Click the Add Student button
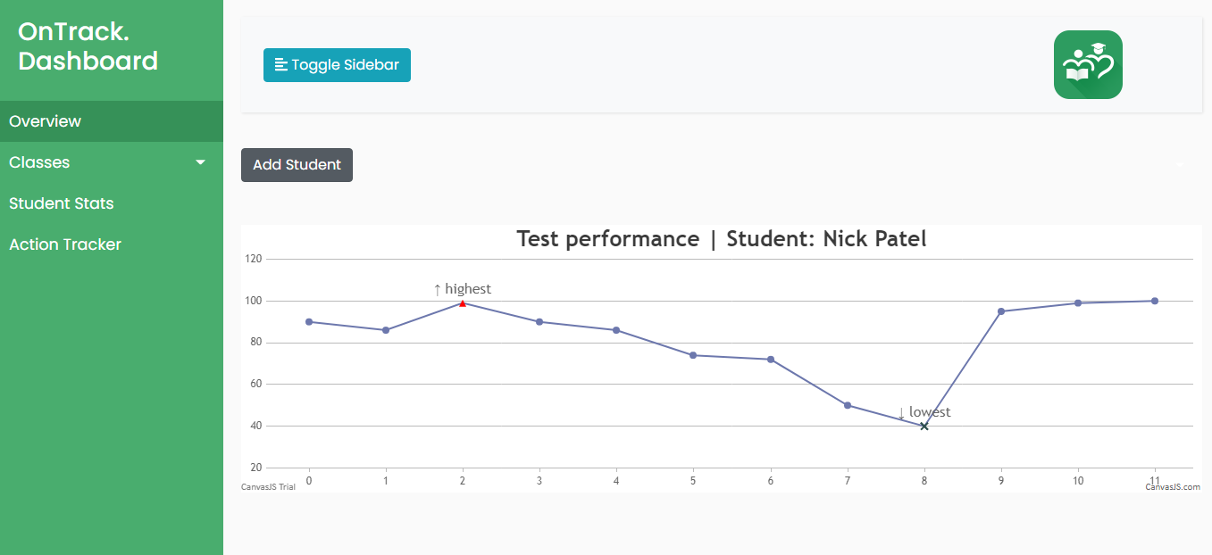The height and width of the screenshot is (555, 1212). tap(297, 165)
